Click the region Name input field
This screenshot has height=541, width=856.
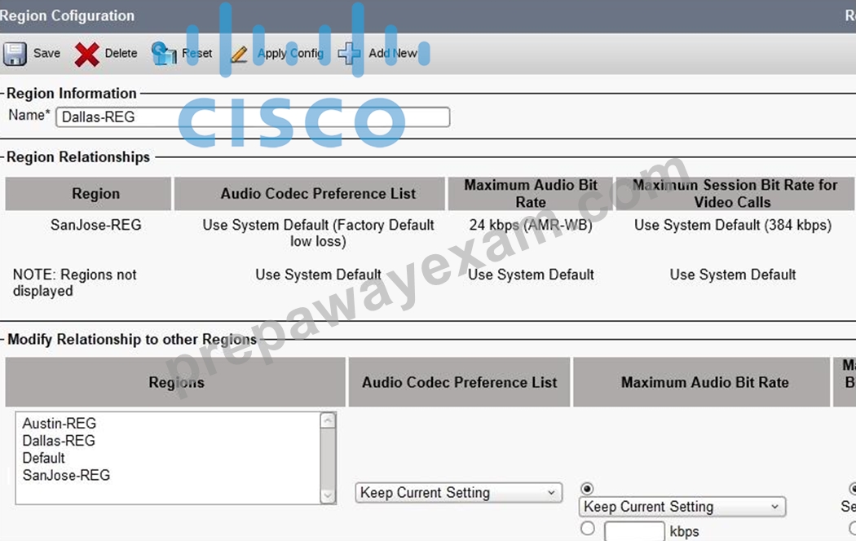[x=253, y=117]
